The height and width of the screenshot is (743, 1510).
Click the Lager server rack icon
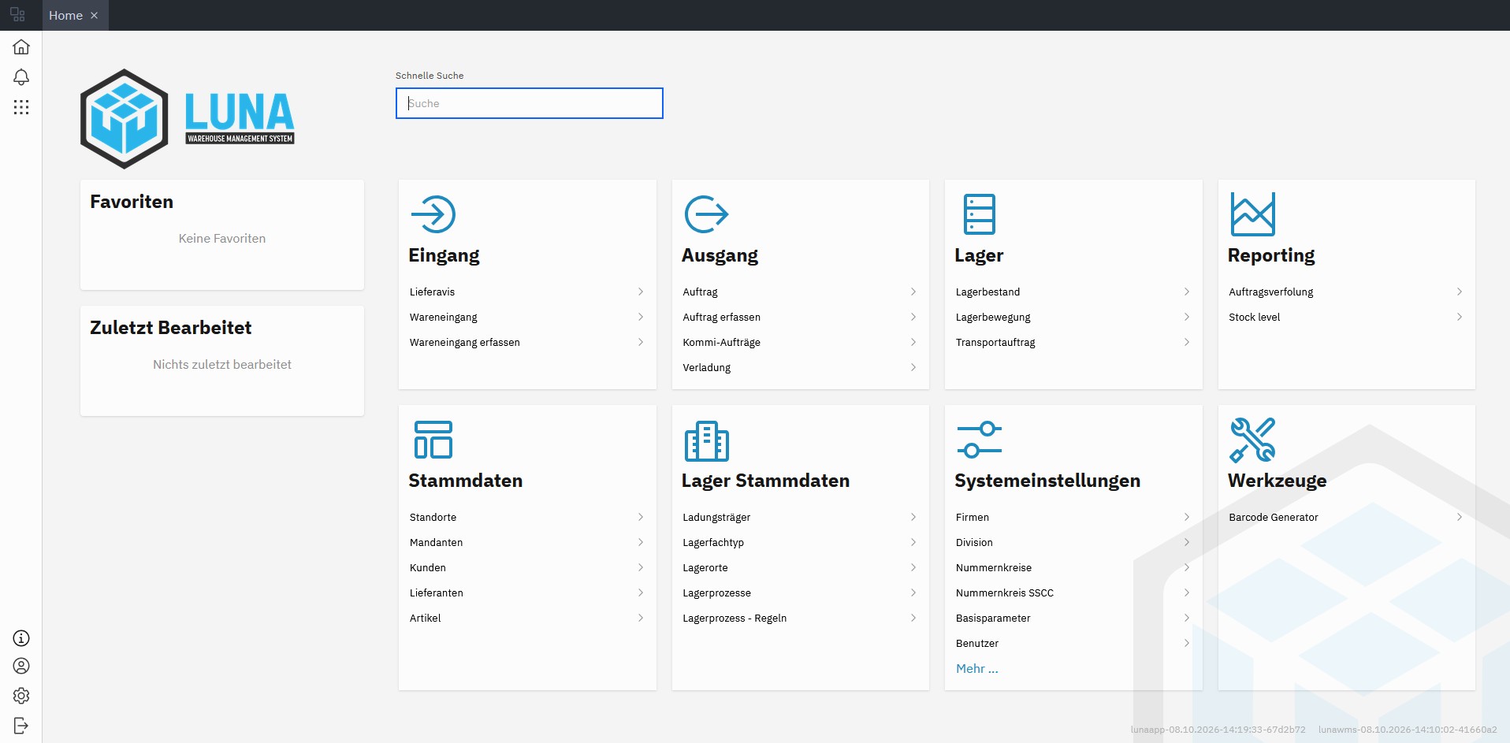[x=980, y=214]
